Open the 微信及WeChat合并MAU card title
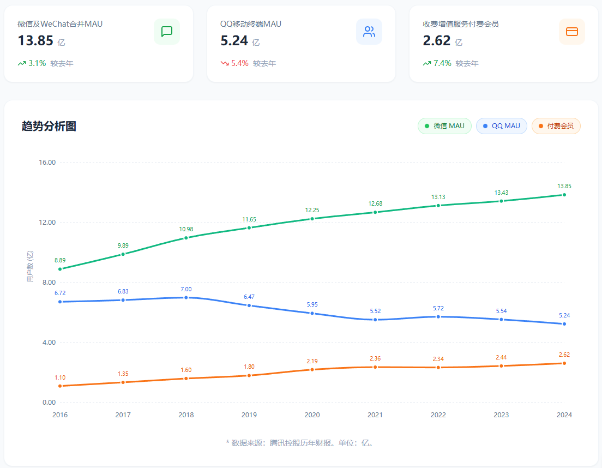The height and width of the screenshot is (468, 602). [60, 24]
